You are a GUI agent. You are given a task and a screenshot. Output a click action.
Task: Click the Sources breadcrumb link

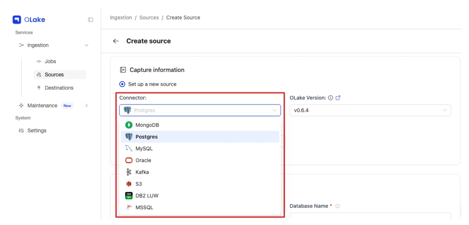point(149,18)
